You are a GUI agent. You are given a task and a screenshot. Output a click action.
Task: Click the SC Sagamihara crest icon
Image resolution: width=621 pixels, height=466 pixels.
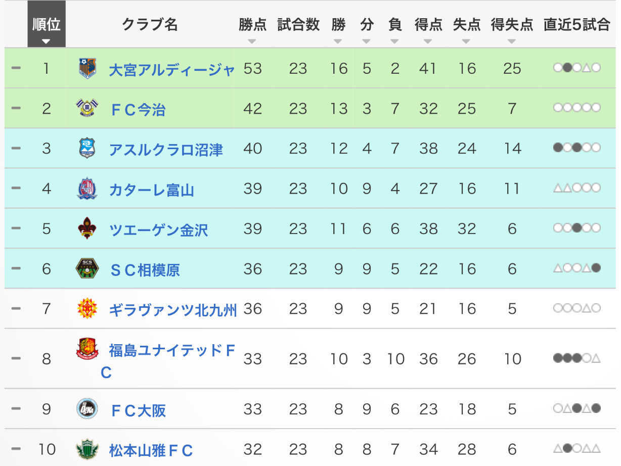tap(87, 268)
